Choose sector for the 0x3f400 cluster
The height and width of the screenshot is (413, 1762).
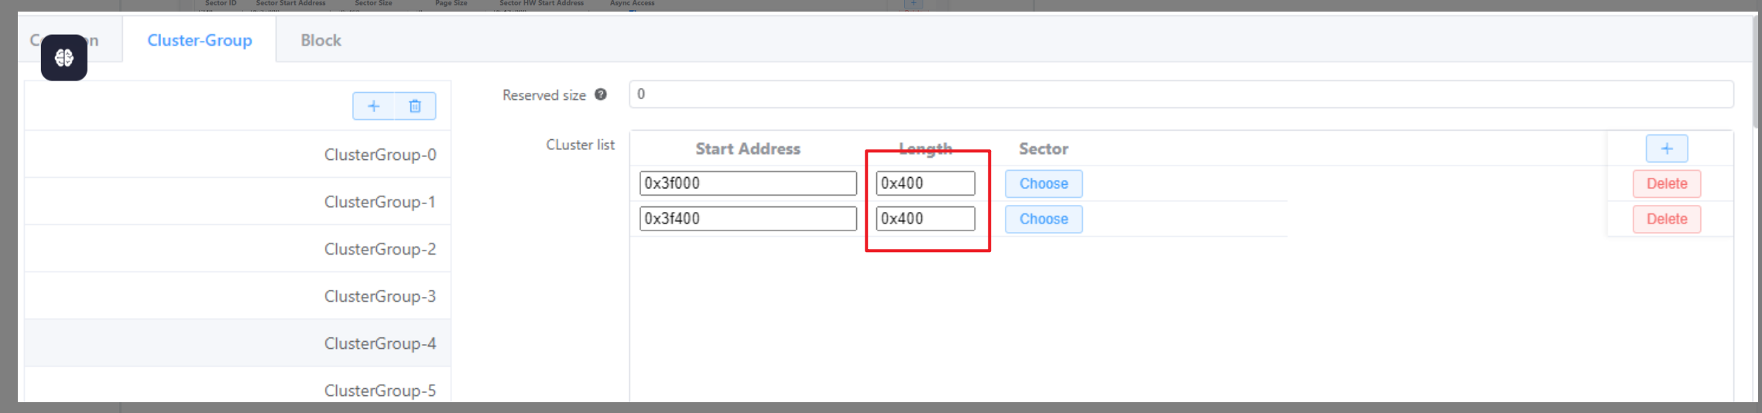click(1044, 219)
